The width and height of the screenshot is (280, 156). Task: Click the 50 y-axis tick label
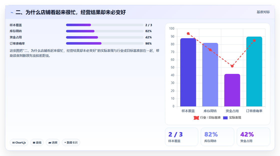click(172, 68)
